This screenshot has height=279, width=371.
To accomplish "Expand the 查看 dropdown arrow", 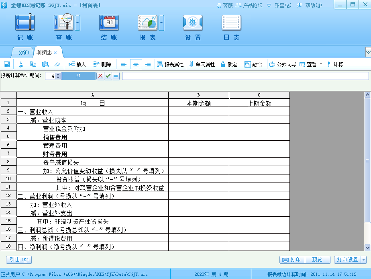I will 321,64.
